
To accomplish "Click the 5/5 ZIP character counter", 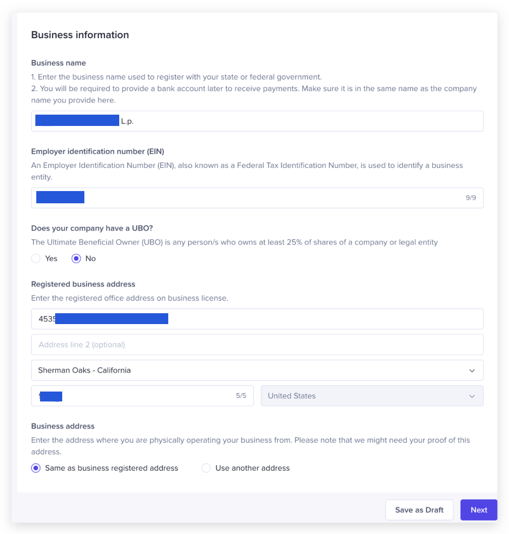I will [x=241, y=396].
